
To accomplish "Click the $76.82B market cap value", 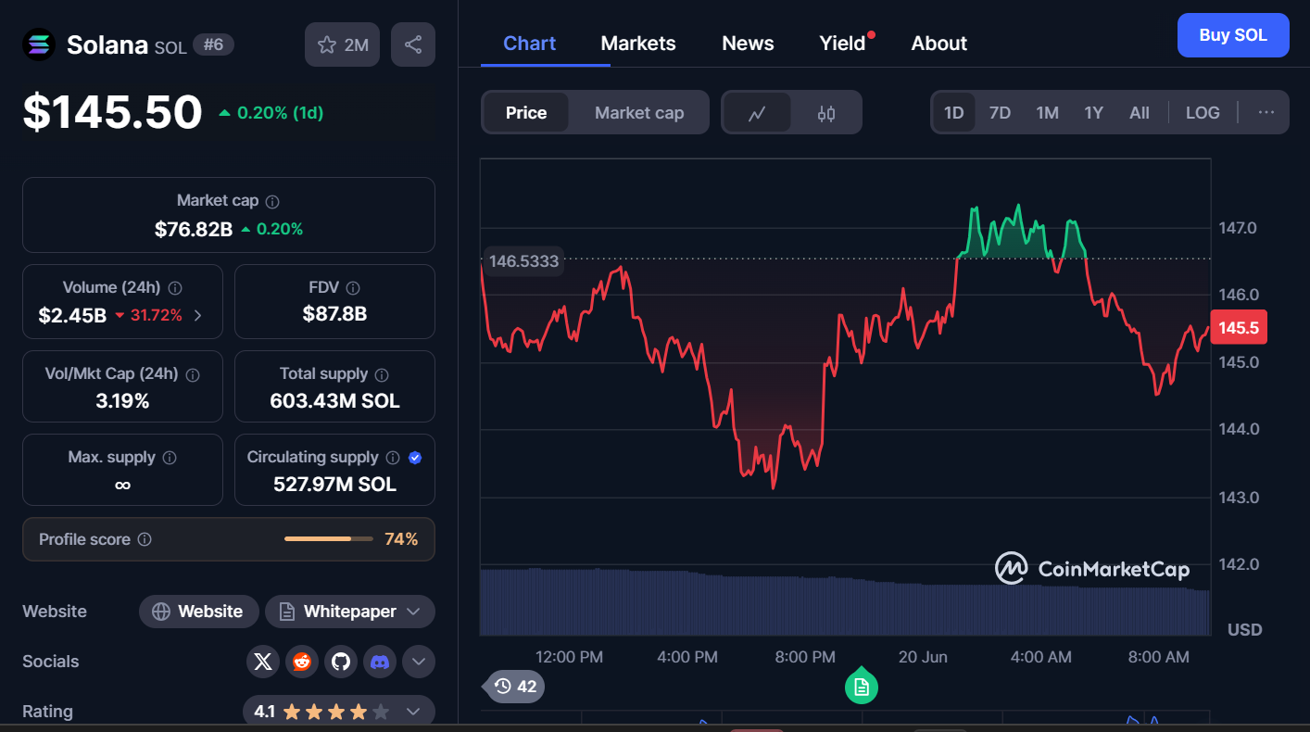I will click(194, 229).
